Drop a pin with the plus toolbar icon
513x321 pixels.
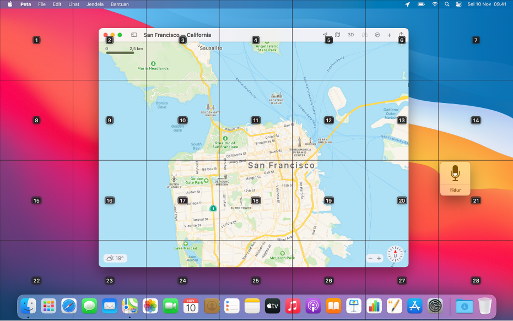390,34
